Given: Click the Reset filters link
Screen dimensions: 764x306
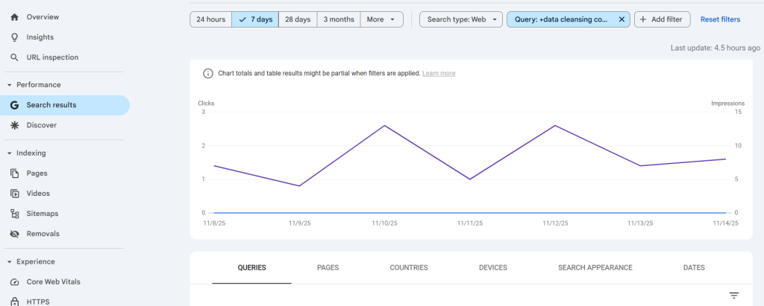Looking at the screenshot, I should click(720, 19).
